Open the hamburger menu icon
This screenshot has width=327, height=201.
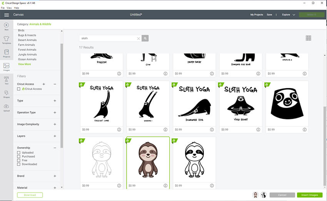7,15
